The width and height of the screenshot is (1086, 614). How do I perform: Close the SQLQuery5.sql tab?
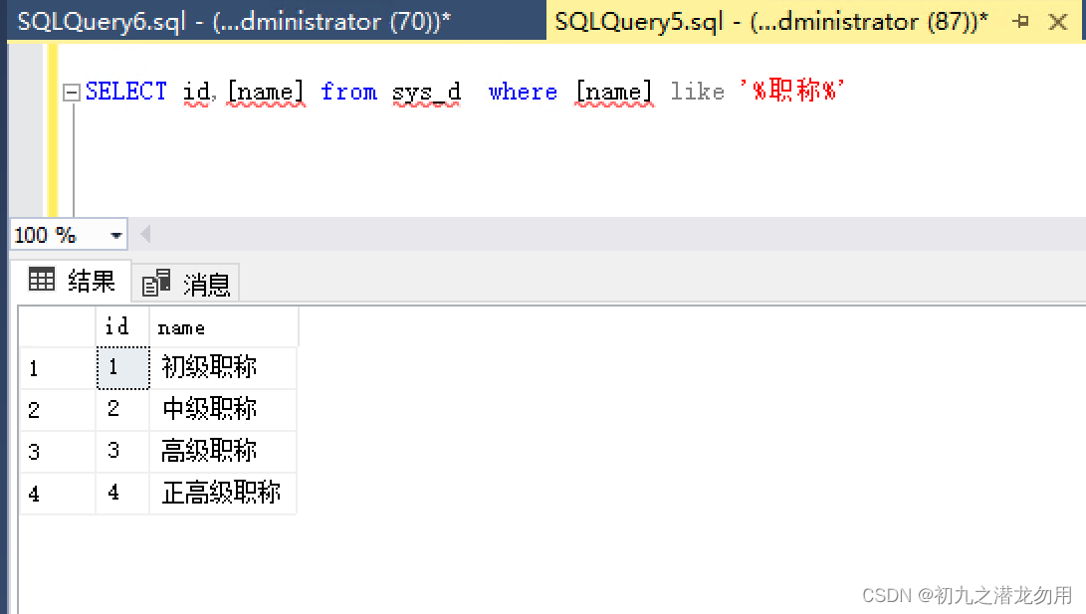1057,22
